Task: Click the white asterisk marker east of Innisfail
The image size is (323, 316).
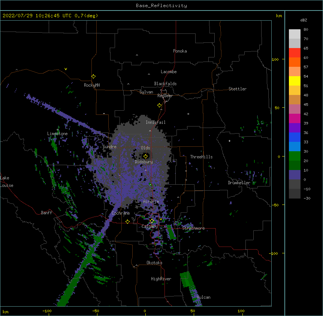Action: click(x=188, y=114)
